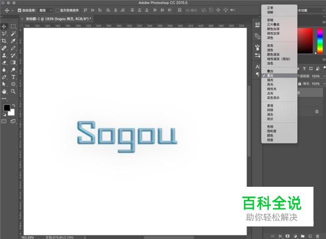Open the Move tool preset picker arrow
Image resolution: width=326 pixels, height=239 pixels.
[x=12, y=10]
